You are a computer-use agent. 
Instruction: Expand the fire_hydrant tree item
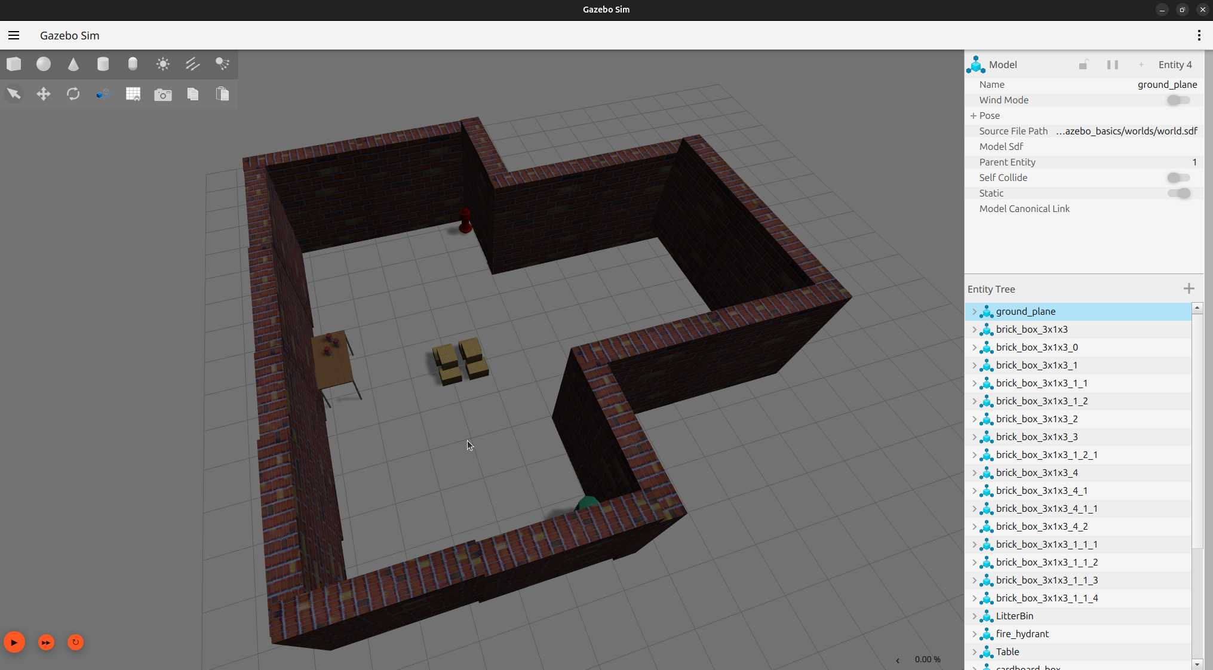point(974,634)
